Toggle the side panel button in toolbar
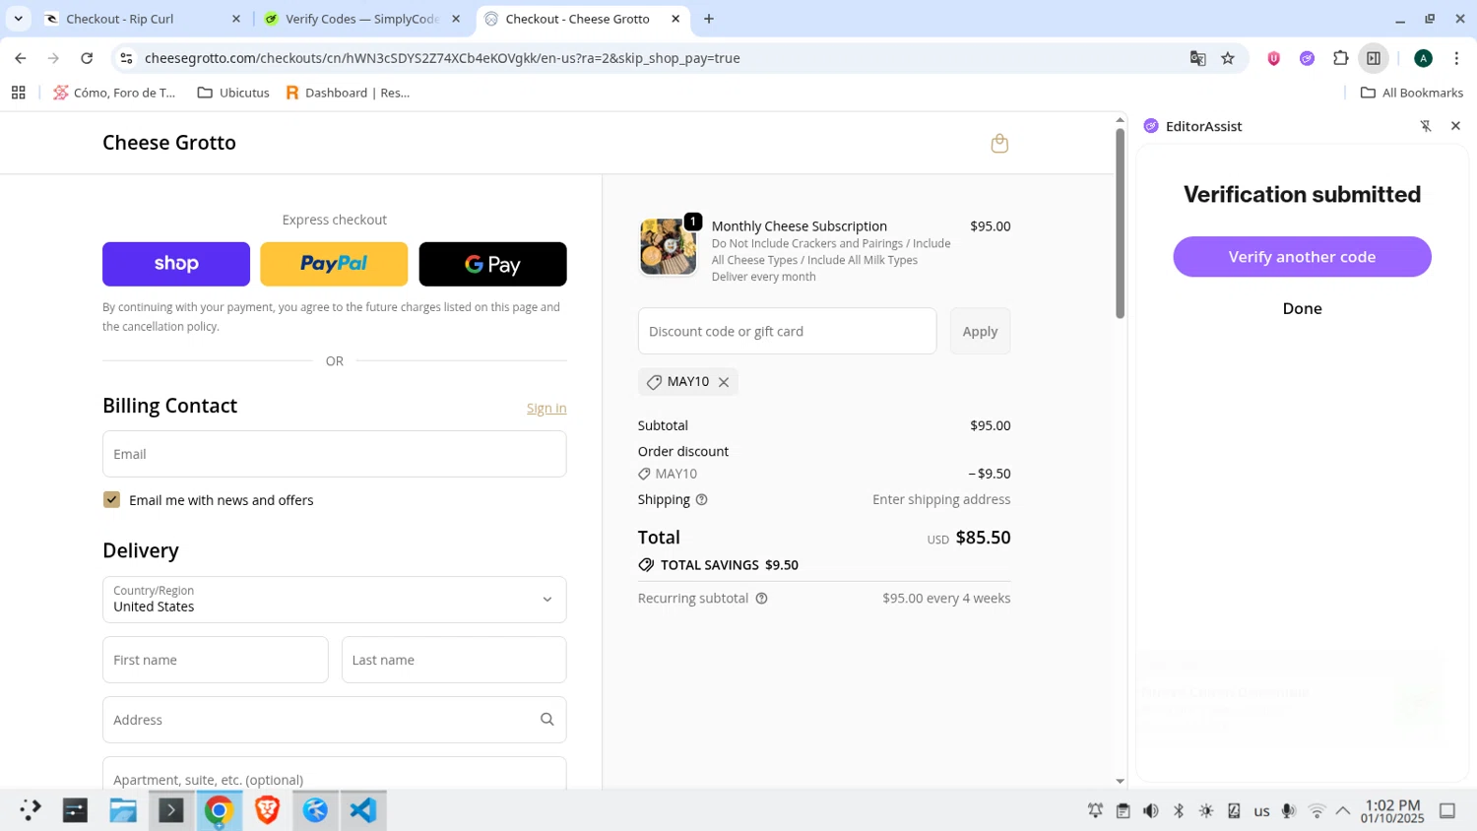Viewport: 1477px width, 831px height. [1374, 58]
